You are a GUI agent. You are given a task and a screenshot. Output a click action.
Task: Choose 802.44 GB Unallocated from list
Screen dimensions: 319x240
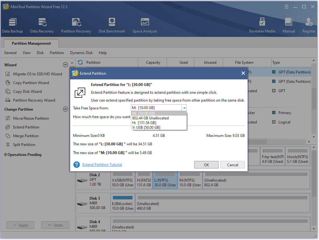pos(150,118)
